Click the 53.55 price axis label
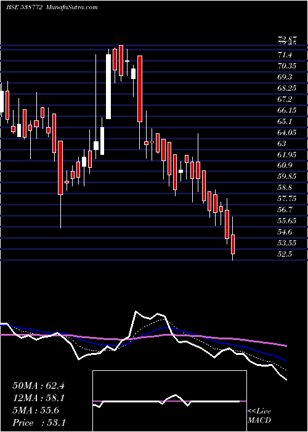The width and height of the screenshot is (308, 432). (287, 243)
